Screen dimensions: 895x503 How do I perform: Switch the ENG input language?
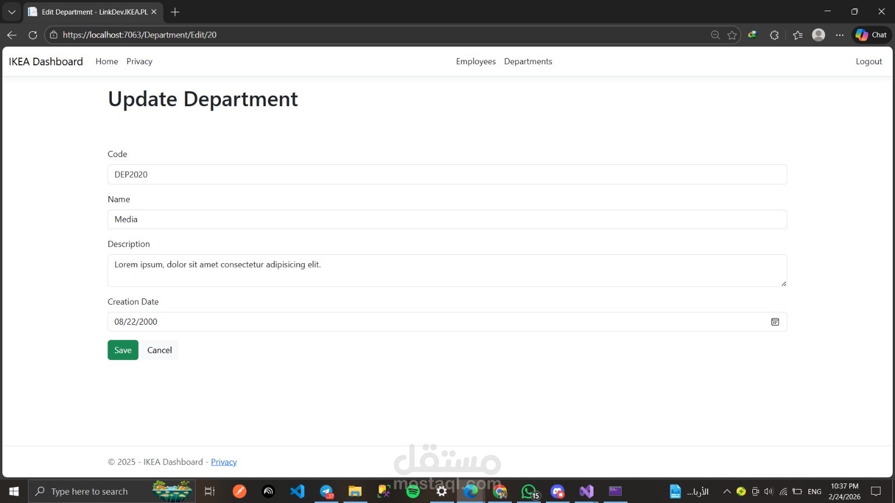coord(814,491)
